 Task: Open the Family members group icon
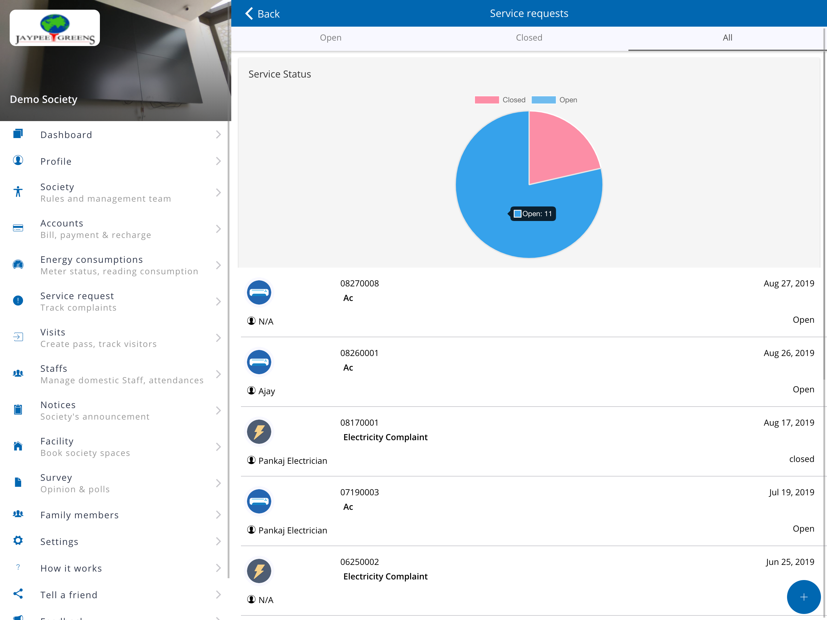(18, 514)
